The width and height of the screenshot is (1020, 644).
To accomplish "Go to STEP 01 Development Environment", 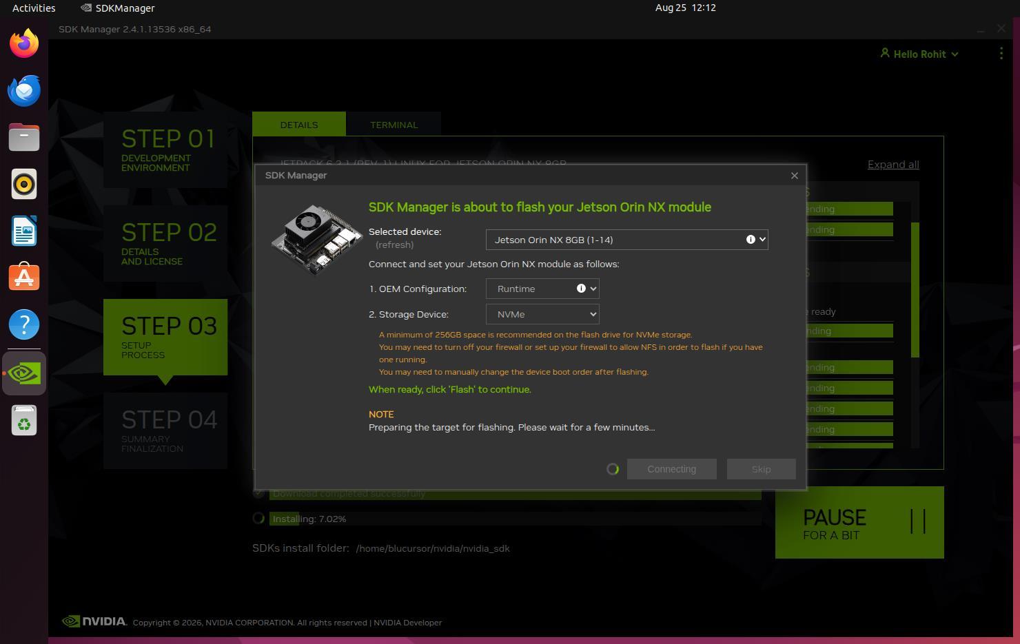I will [165, 149].
